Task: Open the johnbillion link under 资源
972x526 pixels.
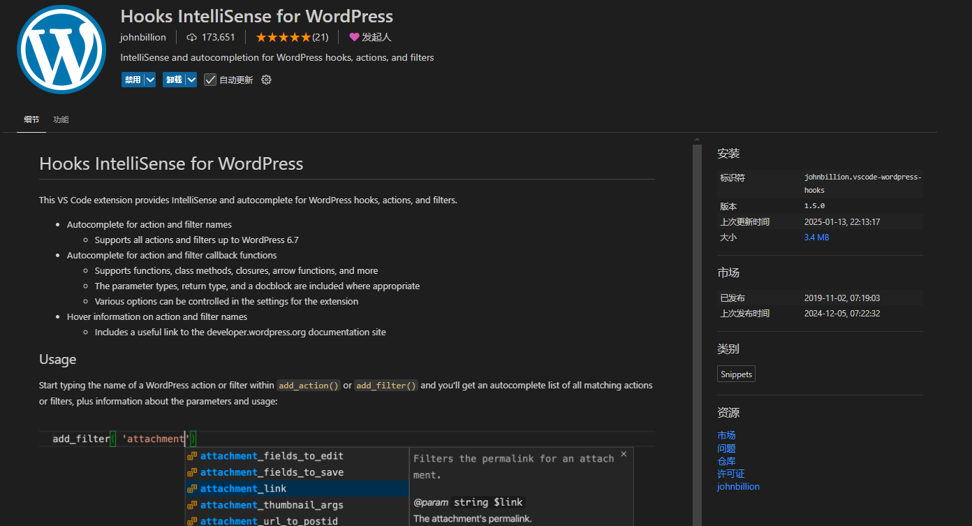Action: pyautogui.click(x=738, y=487)
